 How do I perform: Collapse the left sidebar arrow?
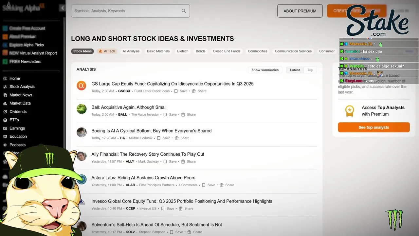coord(62,8)
